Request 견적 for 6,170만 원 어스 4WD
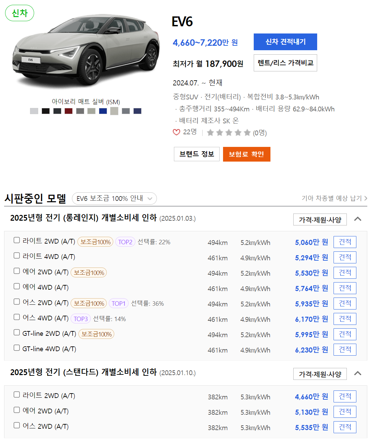 (x=345, y=319)
